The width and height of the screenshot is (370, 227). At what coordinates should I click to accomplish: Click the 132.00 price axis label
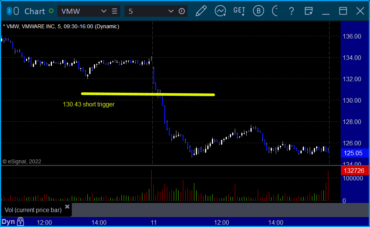(x=352, y=79)
